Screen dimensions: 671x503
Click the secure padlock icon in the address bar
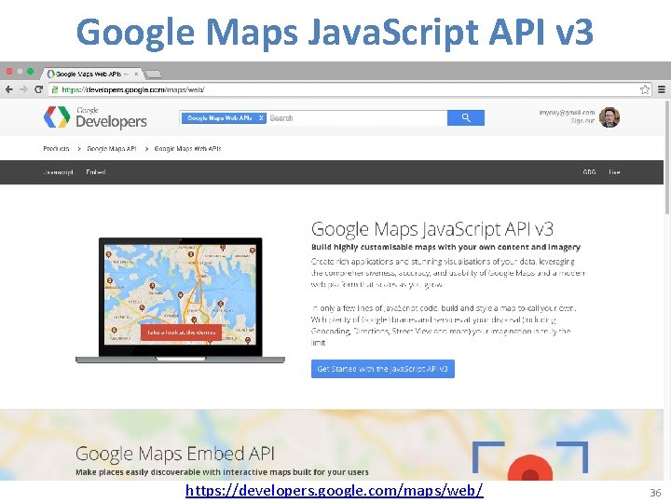click(x=55, y=89)
